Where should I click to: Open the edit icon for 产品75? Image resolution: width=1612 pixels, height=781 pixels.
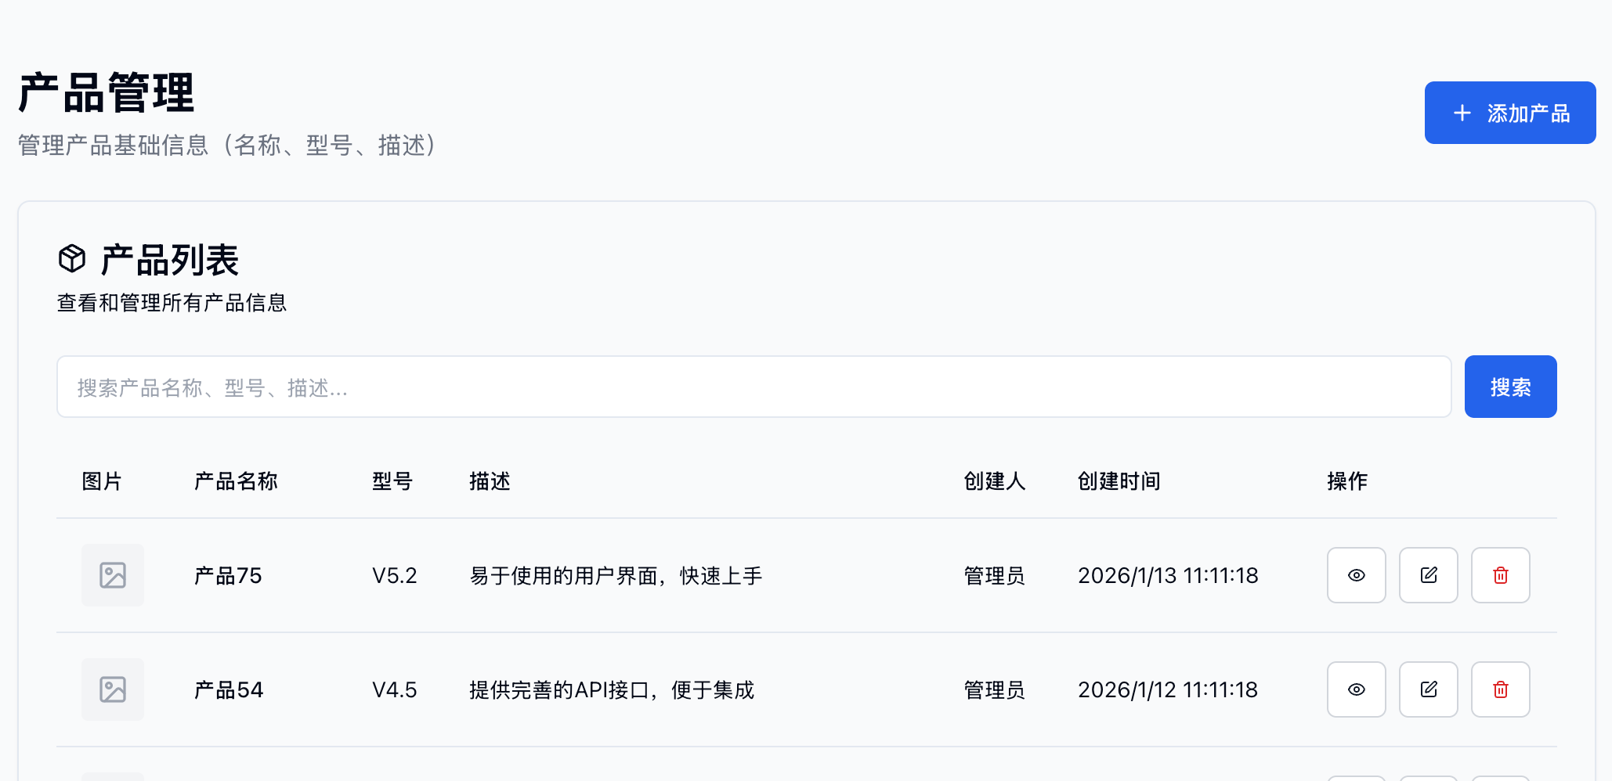click(x=1428, y=575)
